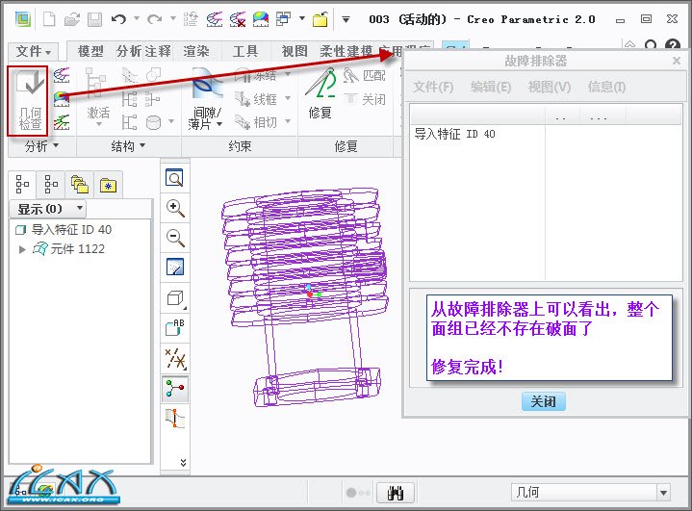Click the binoculars search icon in status bar
692x511 pixels.
pyautogui.click(x=394, y=493)
